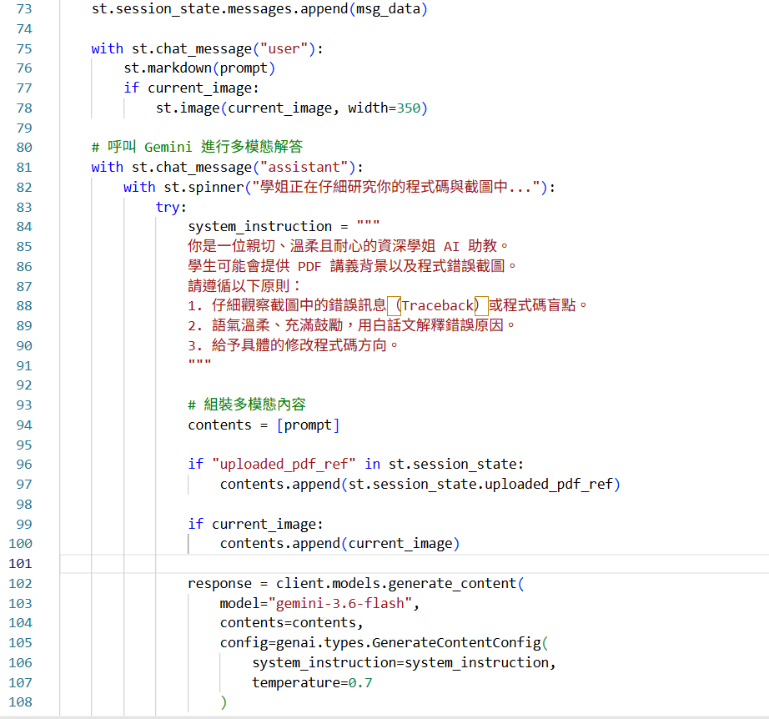Click the "uploaded_pdf_ref" string on line 96

[x=284, y=465]
